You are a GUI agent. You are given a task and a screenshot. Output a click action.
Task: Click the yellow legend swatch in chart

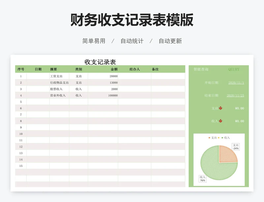tap(218, 138)
